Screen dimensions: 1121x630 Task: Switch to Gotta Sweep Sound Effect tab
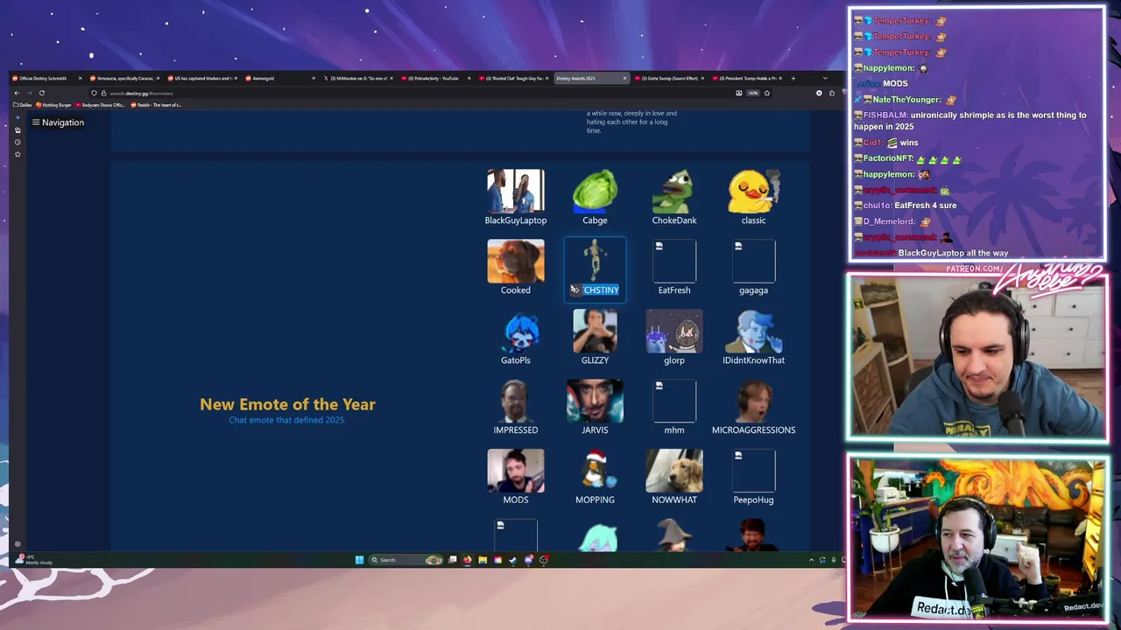point(669,78)
